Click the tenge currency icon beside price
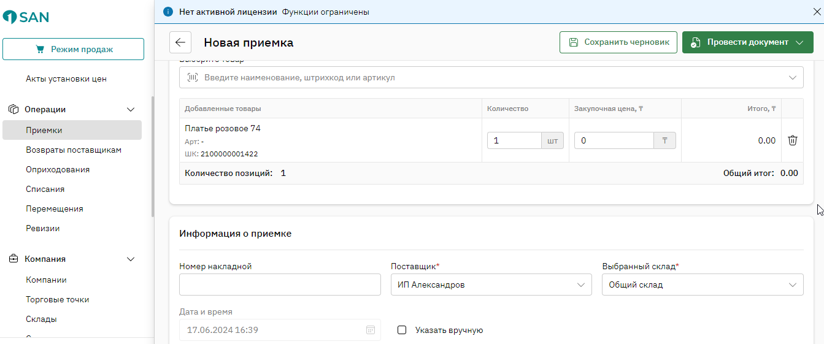Image resolution: width=824 pixels, height=344 pixels. coord(664,140)
